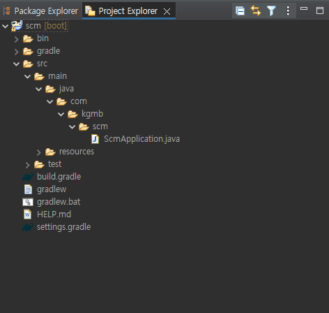Expand the bin folder
Viewport: 329px width, 313px height.
(16, 39)
